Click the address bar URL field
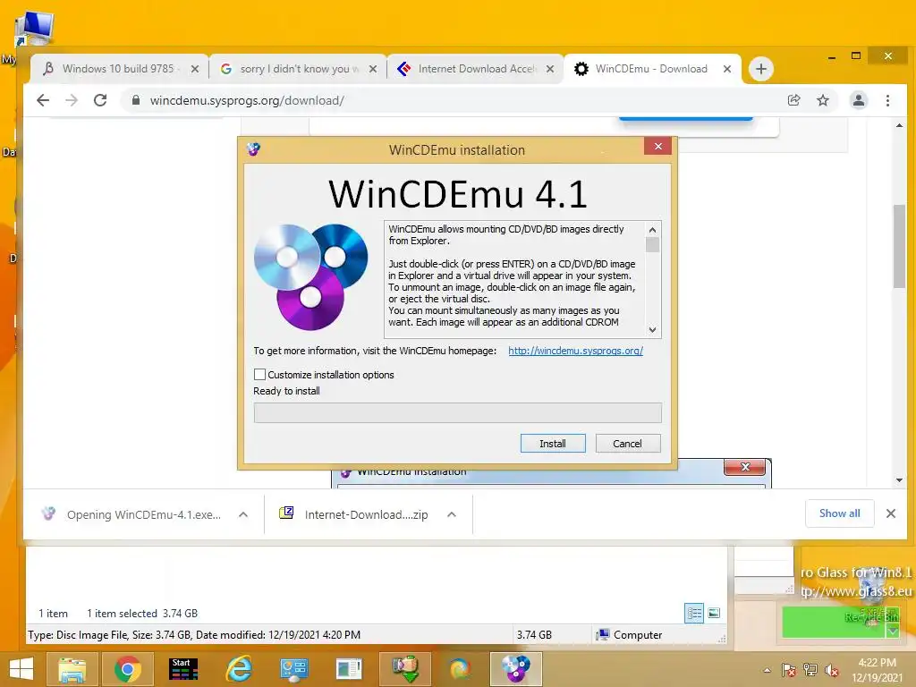The height and width of the screenshot is (687, 916). click(x=455, y=100)
